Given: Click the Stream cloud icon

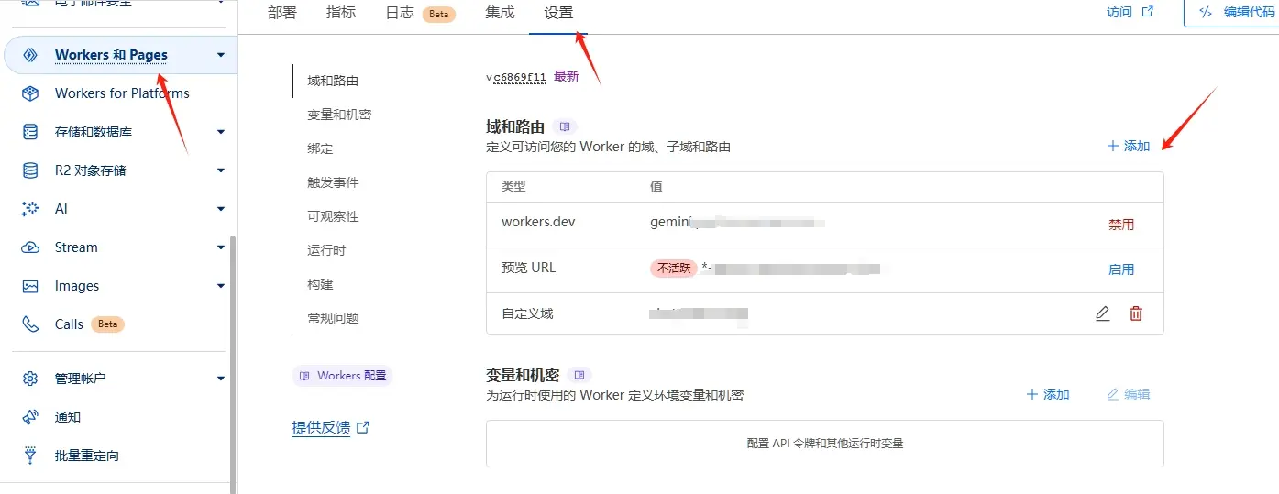Looking at the screenshot, I should pos(30,247).
